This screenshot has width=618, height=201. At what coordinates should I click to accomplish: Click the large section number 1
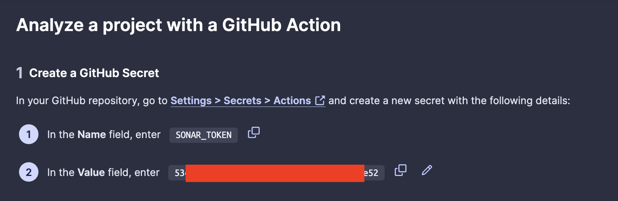coord(19,73)
